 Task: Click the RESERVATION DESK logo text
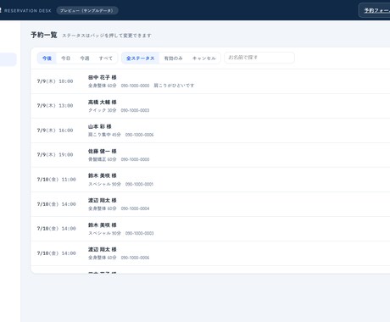pyautogui.click(x=27, y=11)
